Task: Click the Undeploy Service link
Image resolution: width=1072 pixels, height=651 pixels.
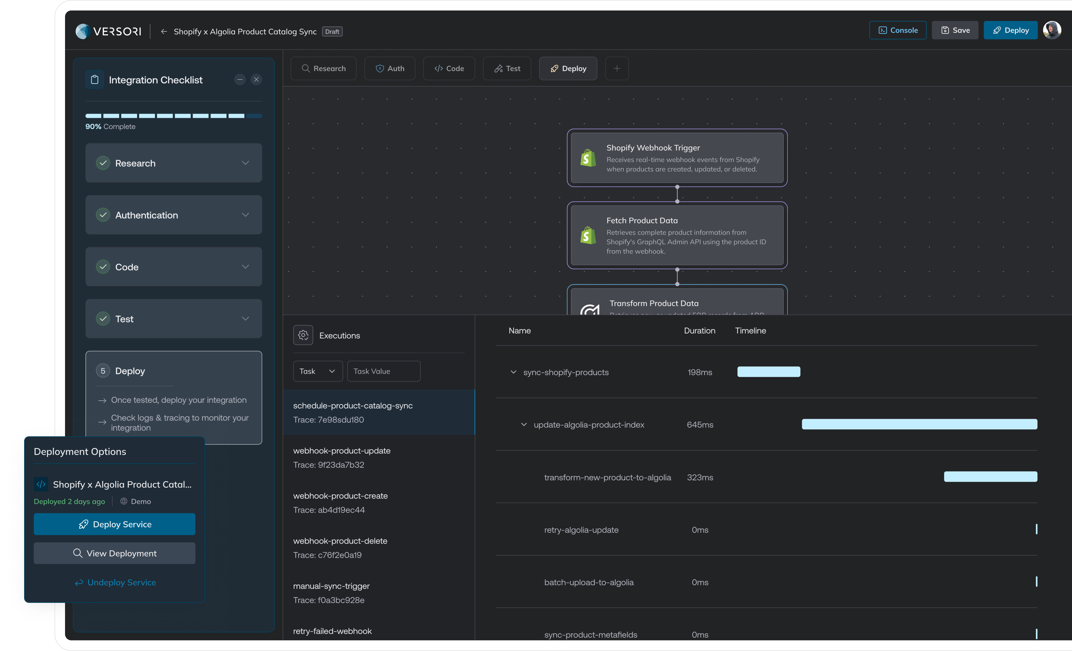Action: coord(115,582)
